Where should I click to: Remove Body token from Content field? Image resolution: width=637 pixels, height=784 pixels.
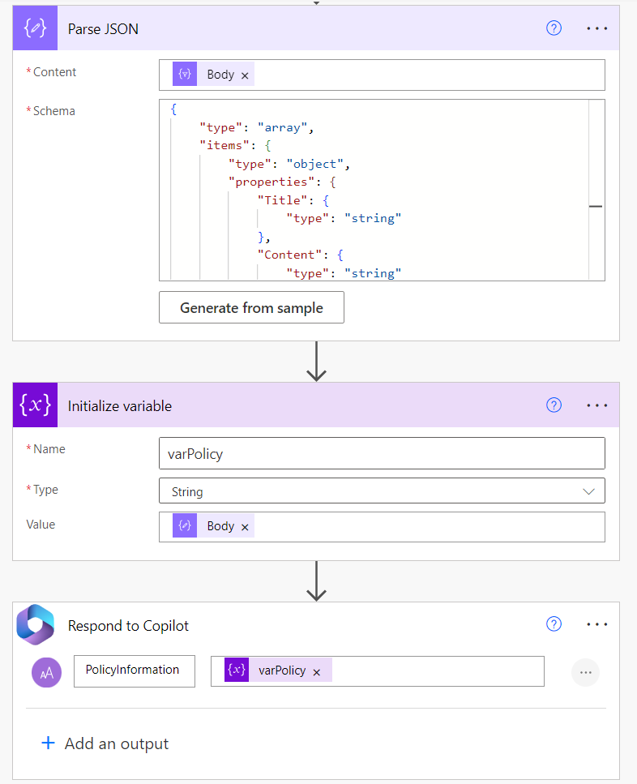(x=245, y=75)
